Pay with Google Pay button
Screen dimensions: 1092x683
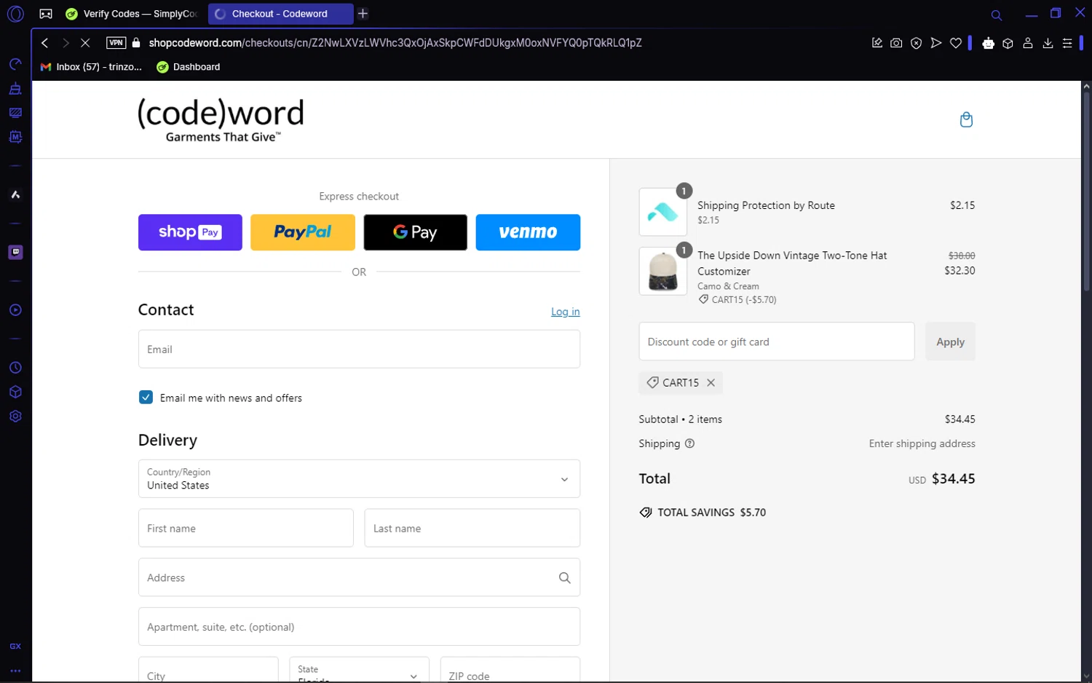[x=415, y=232]
